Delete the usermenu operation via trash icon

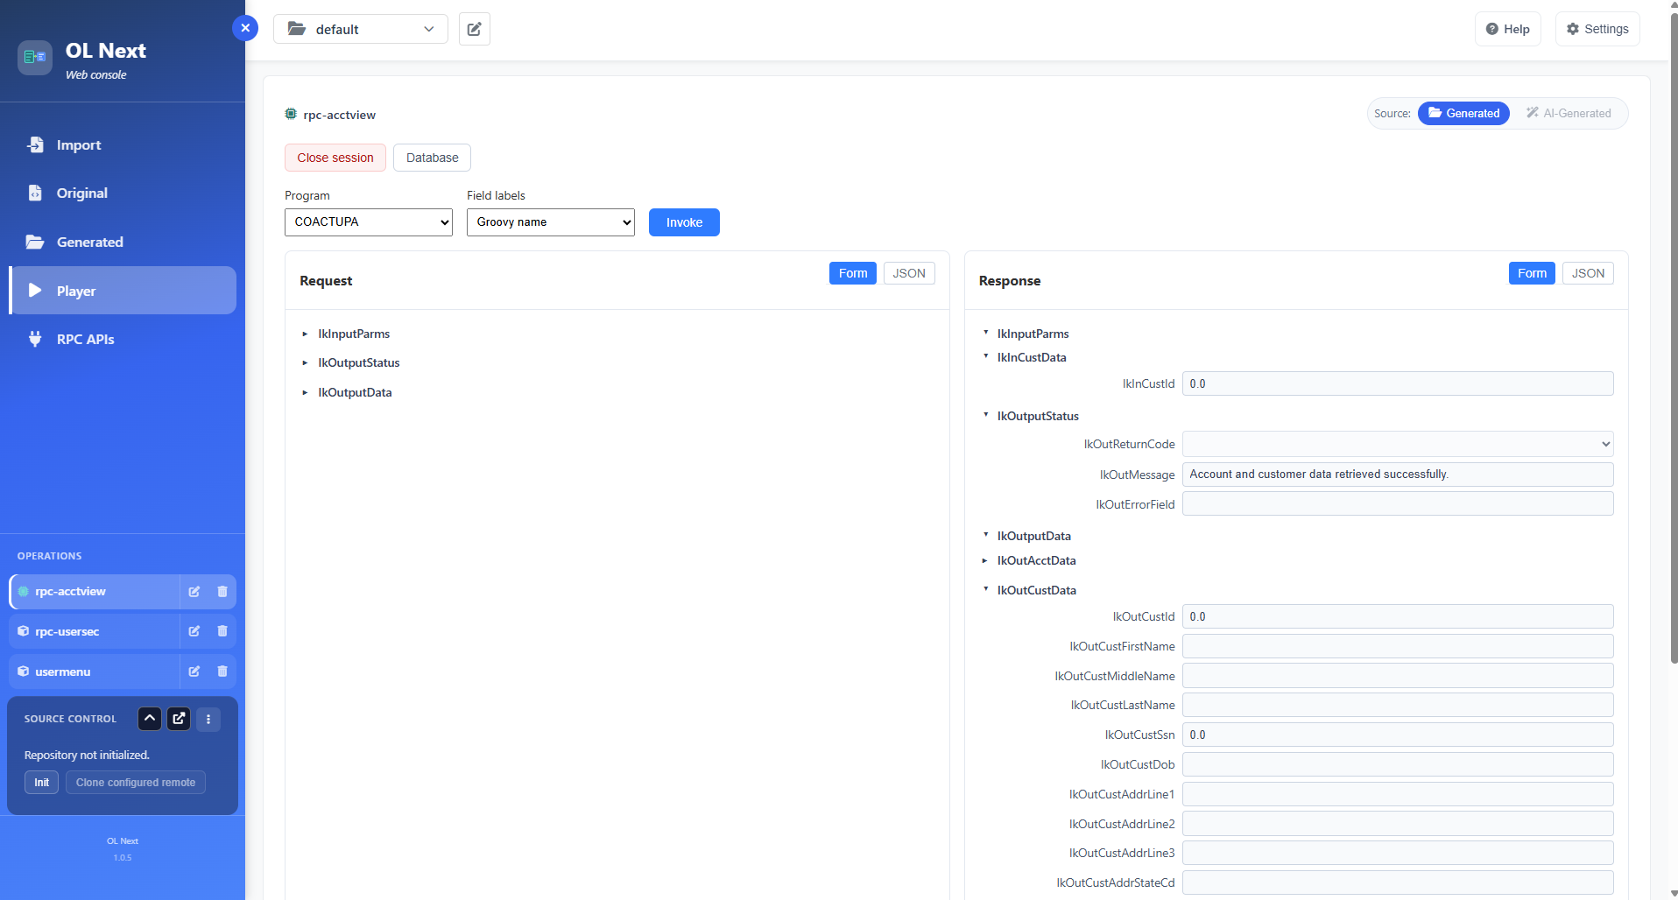click(222, 671)
